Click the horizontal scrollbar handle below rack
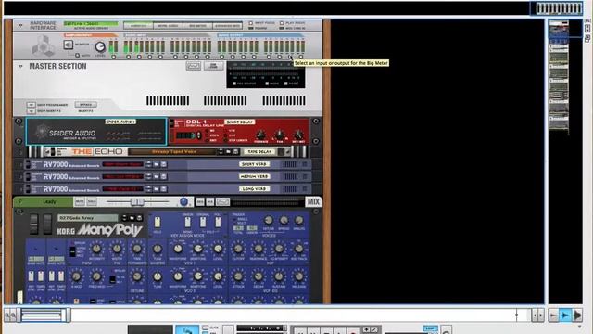The height and width of the screenshot is (334, 593). (x=44, y=315)
